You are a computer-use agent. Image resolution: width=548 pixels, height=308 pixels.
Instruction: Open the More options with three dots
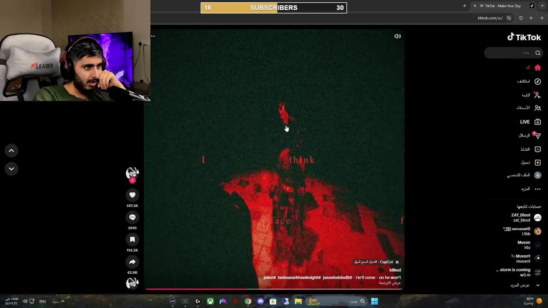[x=531, y=189]
